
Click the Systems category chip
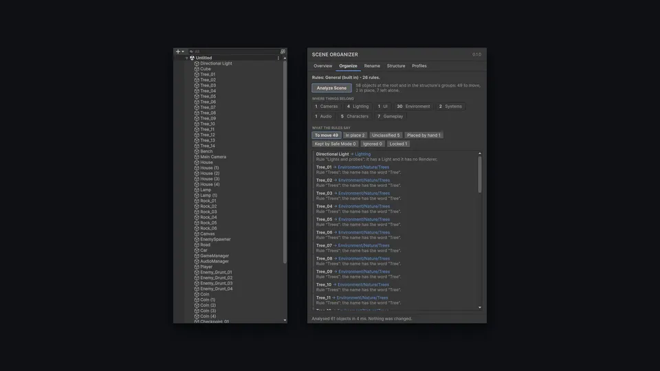point(450,106)
